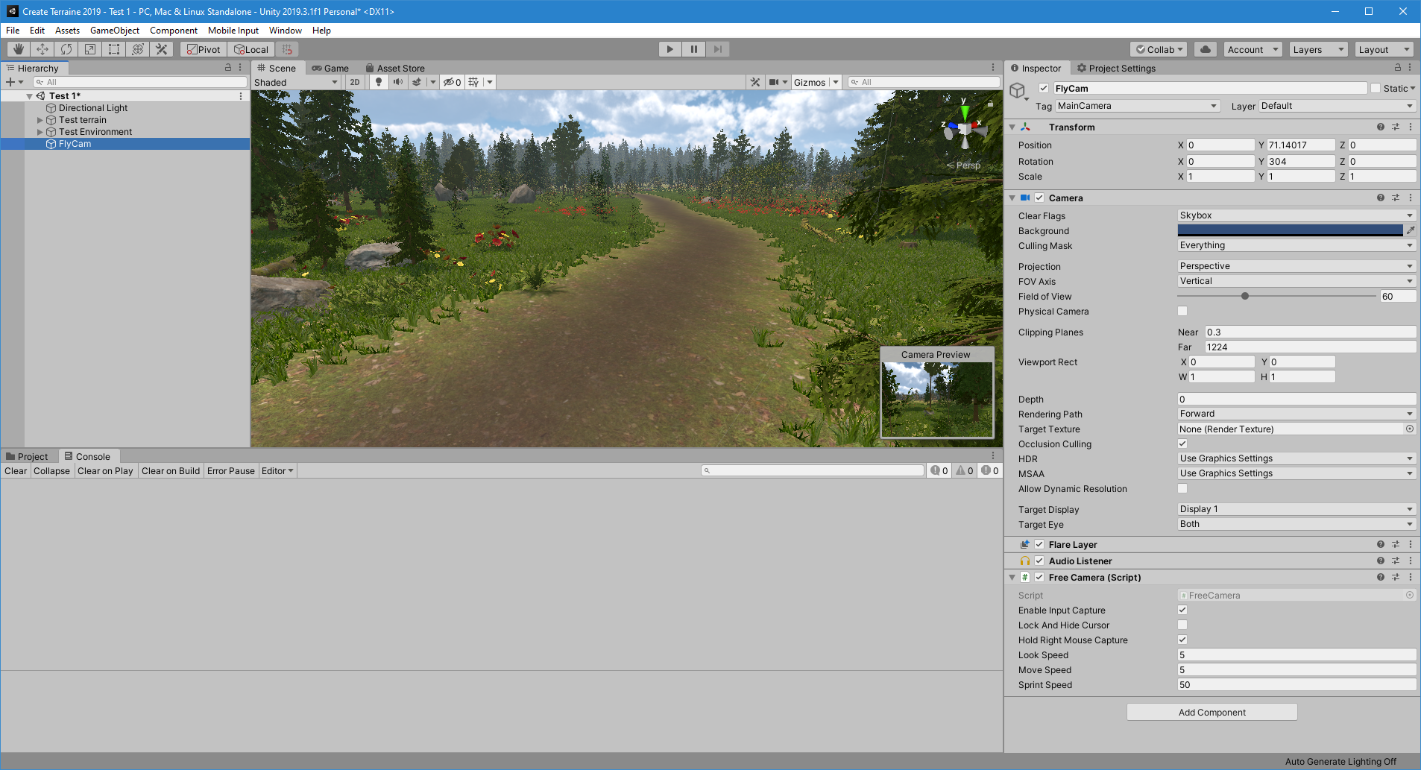This screenshot has height=770, width=1421.
Task: Select the Rect transform tool
Action: (x=114, y=49)
